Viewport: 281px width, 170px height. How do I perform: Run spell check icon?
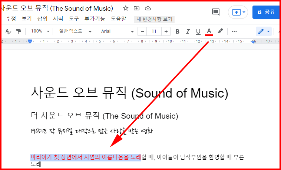[8, 31]
